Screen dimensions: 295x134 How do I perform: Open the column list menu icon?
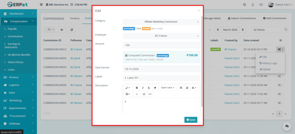click(x=280, y=40)
